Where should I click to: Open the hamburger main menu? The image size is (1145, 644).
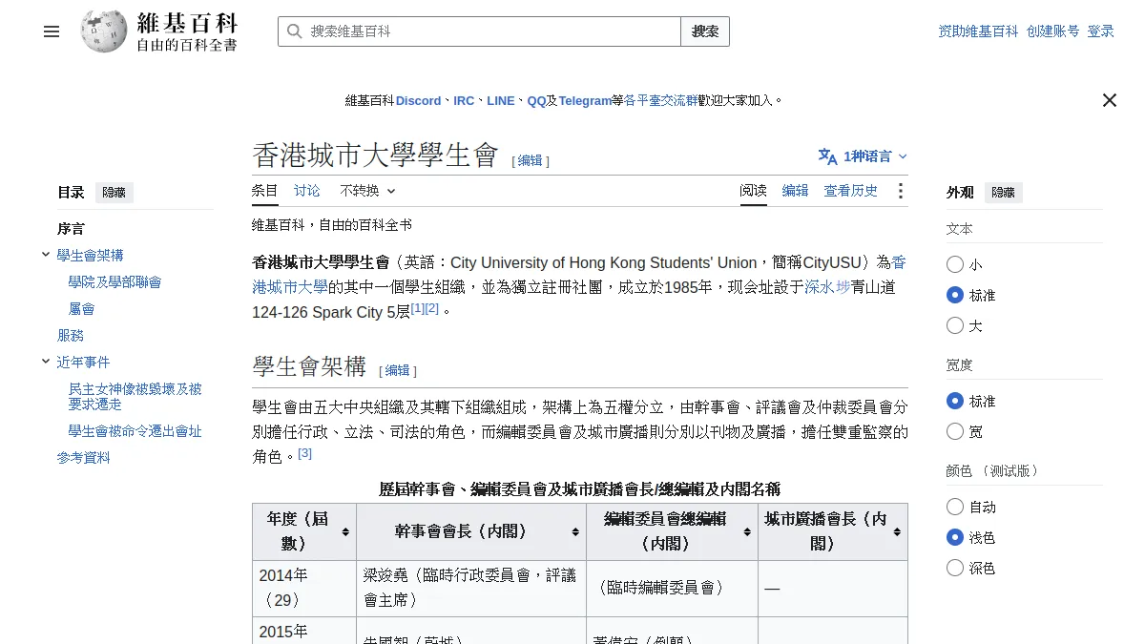[x=52, y=31]
